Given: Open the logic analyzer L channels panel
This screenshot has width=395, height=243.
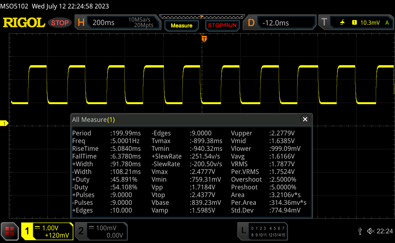Looking at the screenshot, I should (x=262, y=231).
